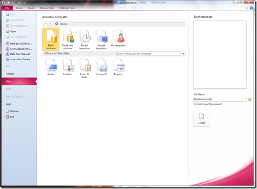Select the Contacts template
Viewport: 257px width, 189px height.
tap(68, 67)
